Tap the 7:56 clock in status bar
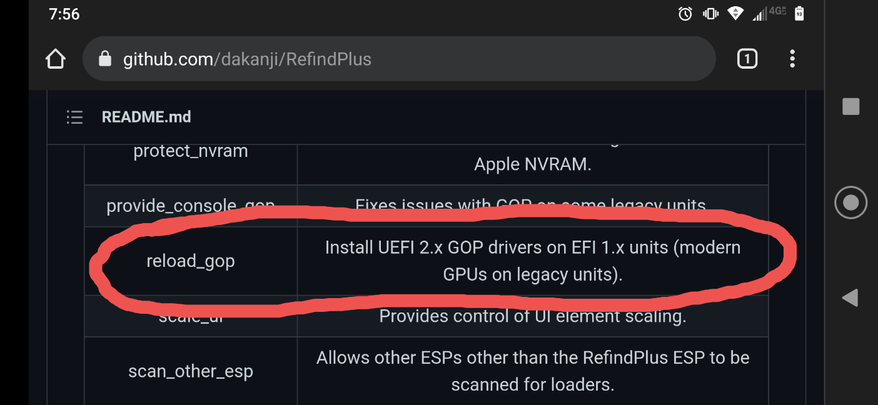The height and width of the screenshot is (405, 878). [64, 14]
